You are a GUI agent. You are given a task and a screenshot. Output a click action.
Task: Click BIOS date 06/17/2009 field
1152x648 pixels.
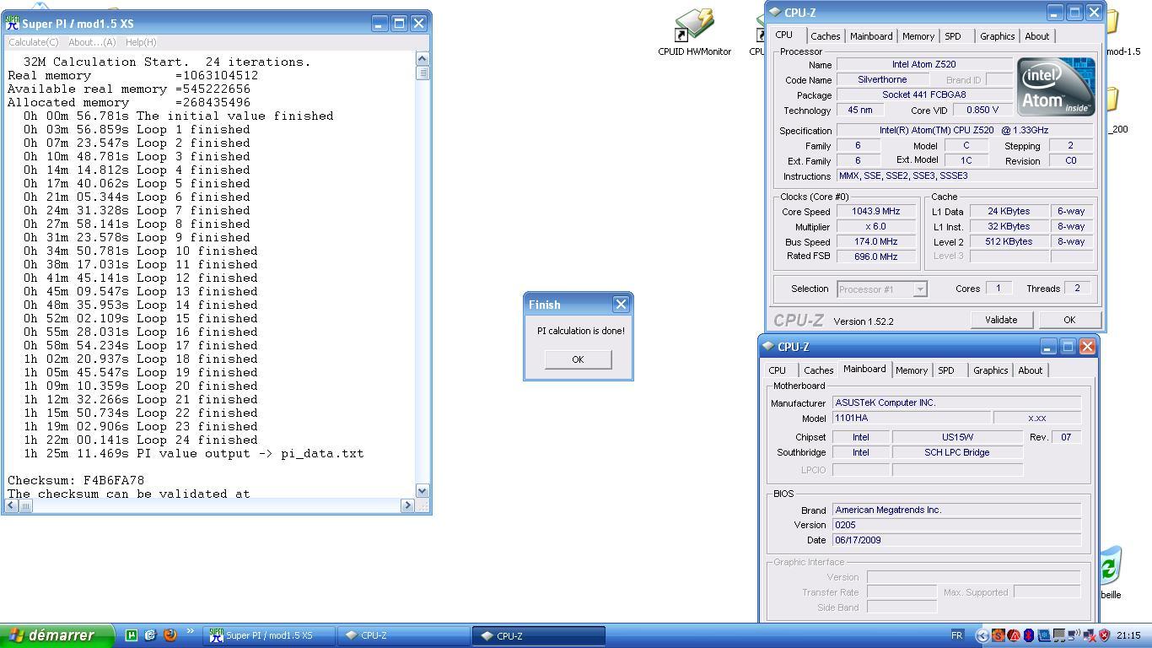(956, 540)
